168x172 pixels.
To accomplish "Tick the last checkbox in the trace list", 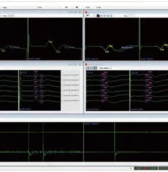I will point(63,100).
